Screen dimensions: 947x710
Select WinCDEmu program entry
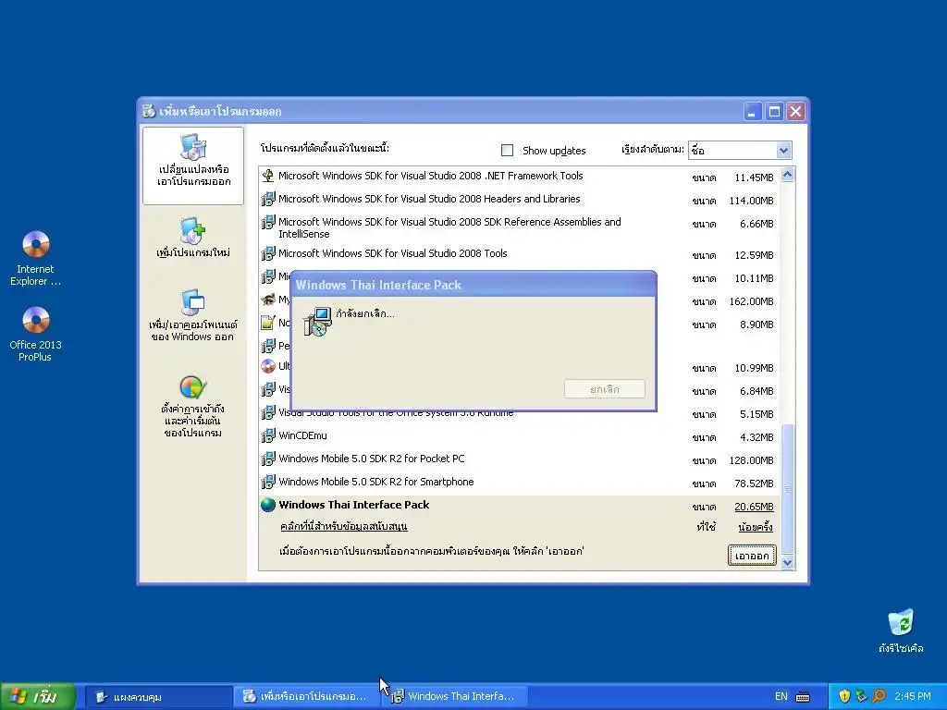point(518,435)
